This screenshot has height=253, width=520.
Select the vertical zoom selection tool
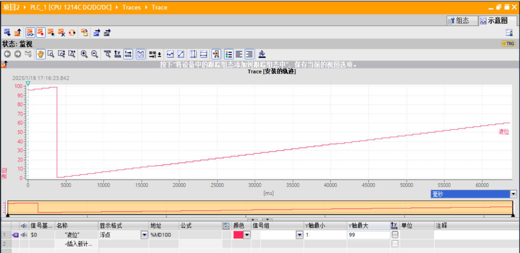tap(62, 54)
